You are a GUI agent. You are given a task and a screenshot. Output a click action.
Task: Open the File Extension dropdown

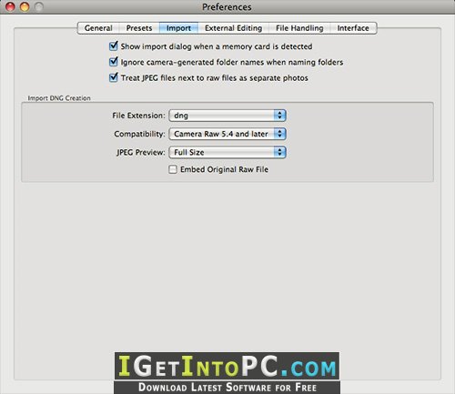tap(227, 116)
